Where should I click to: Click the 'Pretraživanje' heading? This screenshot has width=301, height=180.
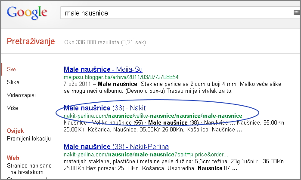pyautogui.click(x=31, y=41)
